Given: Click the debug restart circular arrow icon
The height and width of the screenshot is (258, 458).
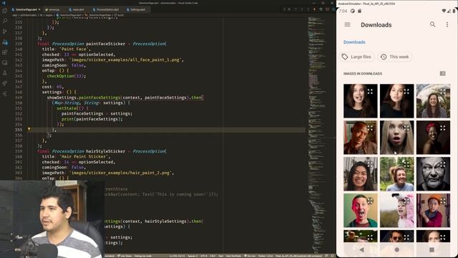Looking at the screenshot, I should point(321,9).
